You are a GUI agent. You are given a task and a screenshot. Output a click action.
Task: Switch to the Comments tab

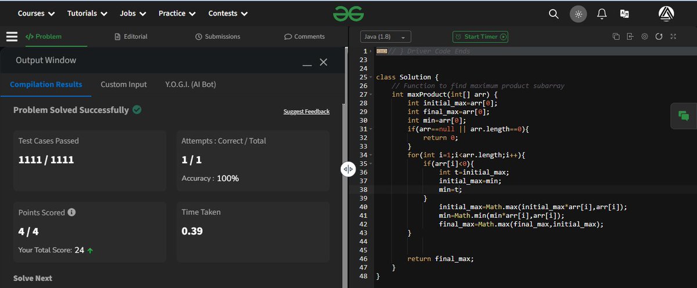pos(304,37)
